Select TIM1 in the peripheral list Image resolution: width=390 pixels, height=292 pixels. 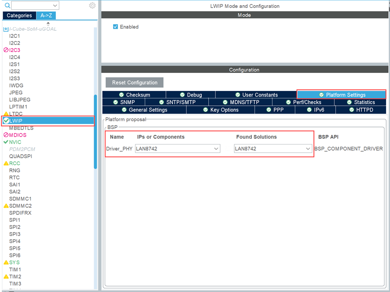[15, 270]
